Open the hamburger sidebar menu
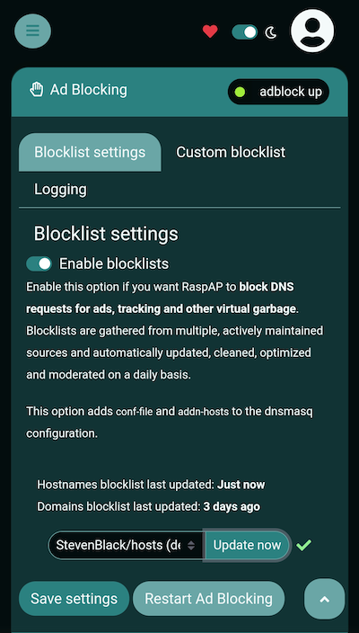The height and width of the screenshot is (633, 359). (x=32, y=31)
